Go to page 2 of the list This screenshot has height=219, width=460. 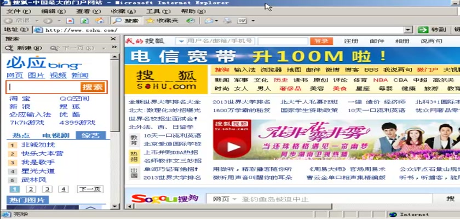[31, 189]
